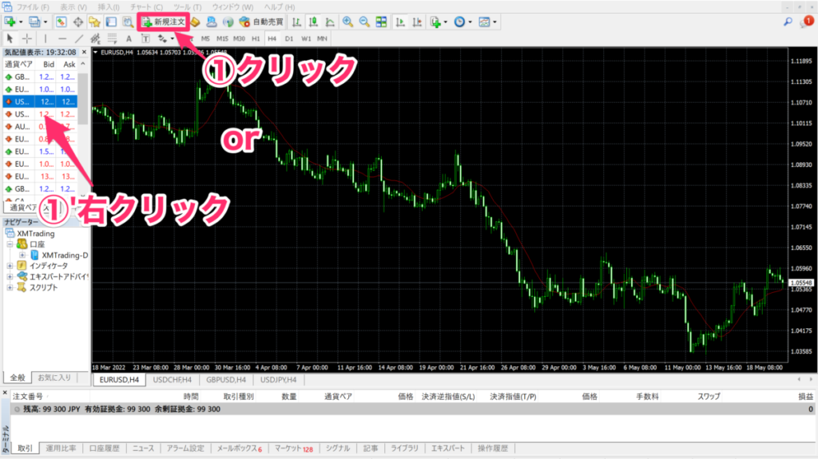Viewport: 818px width, 459px height.
Task: Select the vertical line tool
Action: (x=46, y=38)
